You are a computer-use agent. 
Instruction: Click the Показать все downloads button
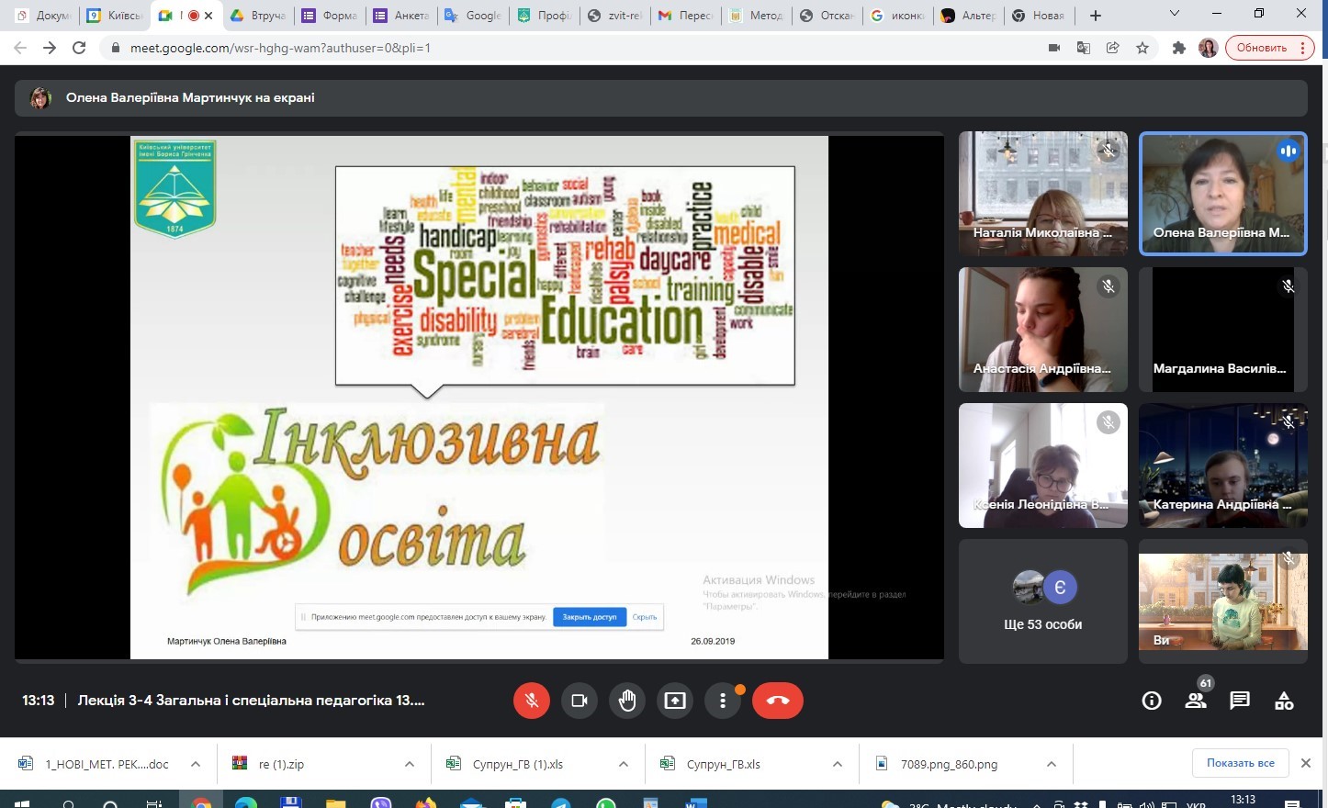(1240, 763)
